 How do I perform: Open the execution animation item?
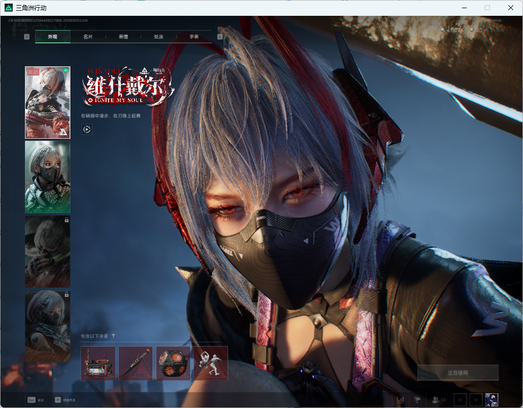(x=211, y=363)
